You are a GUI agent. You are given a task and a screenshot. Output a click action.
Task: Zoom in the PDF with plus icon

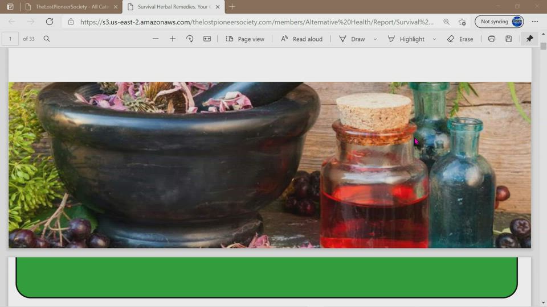(x=173, y=39)
